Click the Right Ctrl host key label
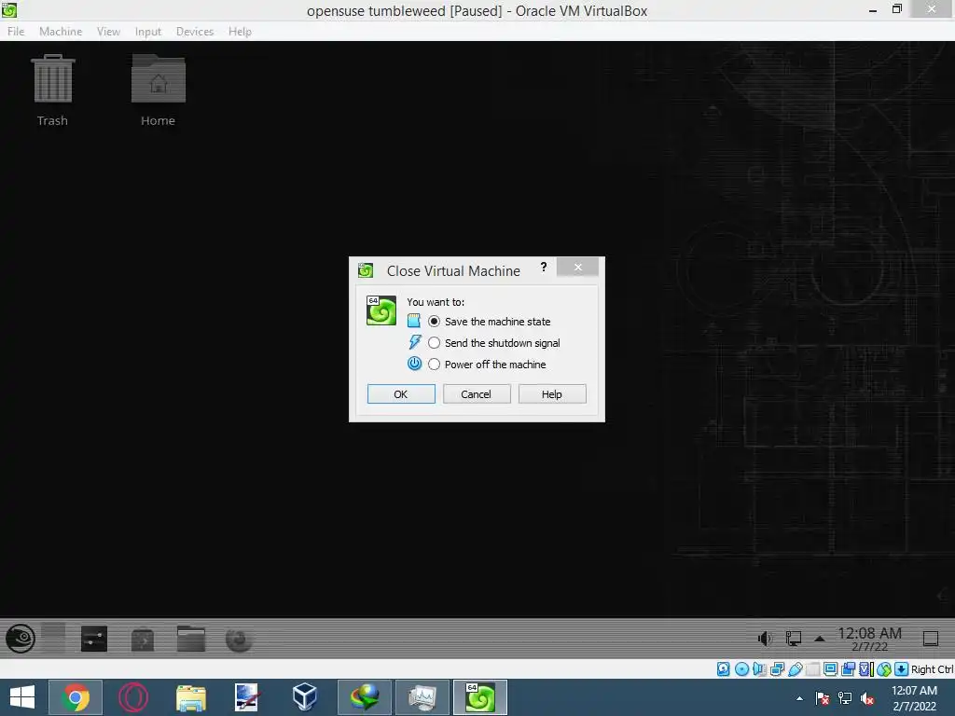The image size is (955, 716). click(932, 669)
